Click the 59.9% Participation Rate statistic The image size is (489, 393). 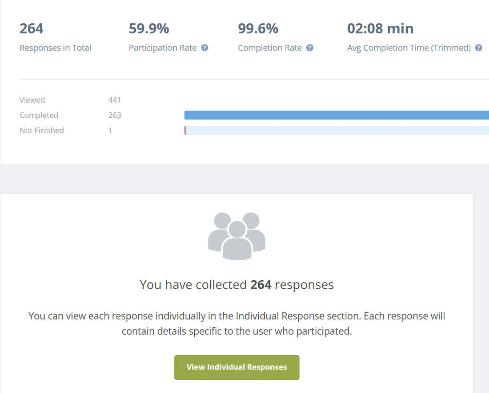148,28
